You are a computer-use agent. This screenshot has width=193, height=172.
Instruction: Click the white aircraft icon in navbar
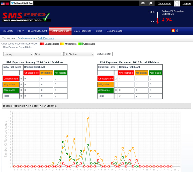tap(177, 31)
